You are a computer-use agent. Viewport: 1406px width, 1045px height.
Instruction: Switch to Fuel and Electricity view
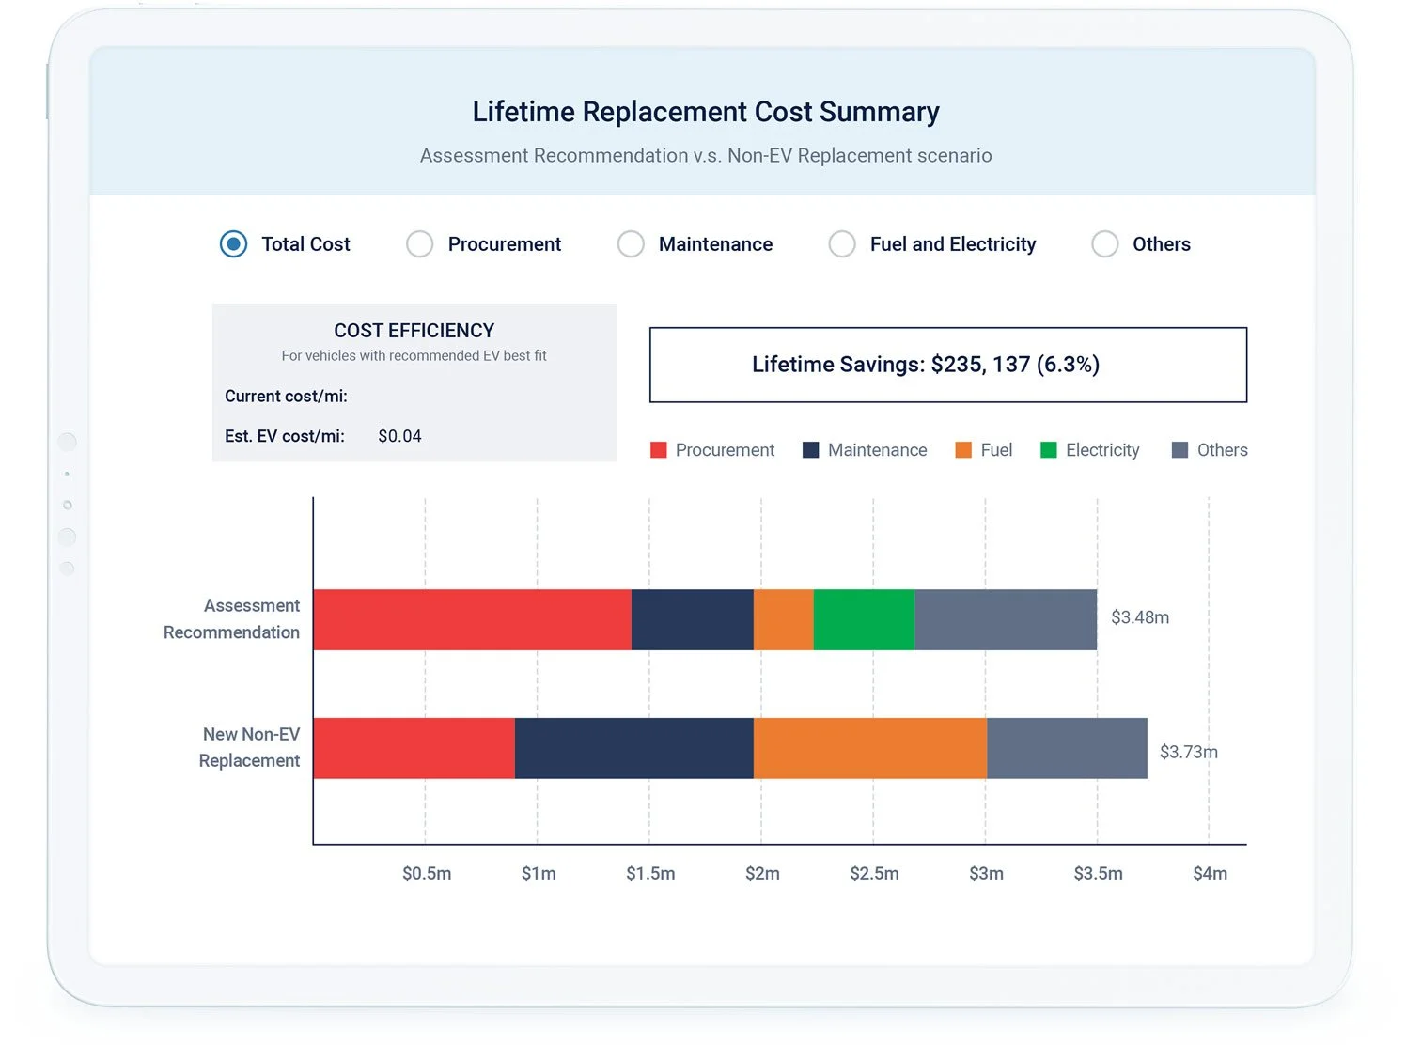click(842, 244)
